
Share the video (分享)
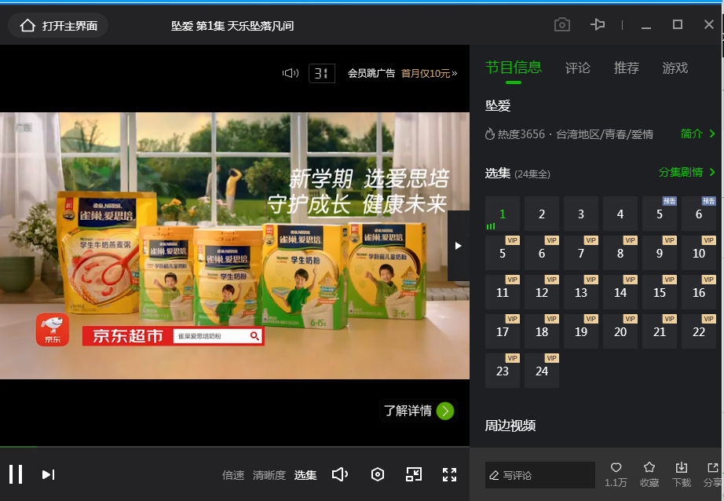click(712, 474)
